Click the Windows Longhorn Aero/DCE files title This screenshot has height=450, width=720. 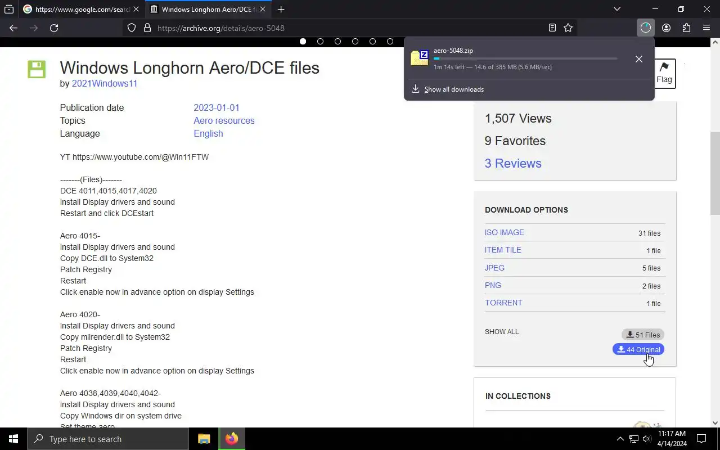190,67
